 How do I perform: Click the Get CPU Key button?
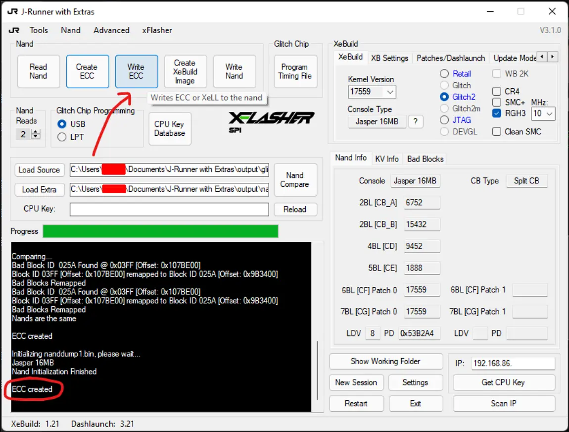point(503,382)
